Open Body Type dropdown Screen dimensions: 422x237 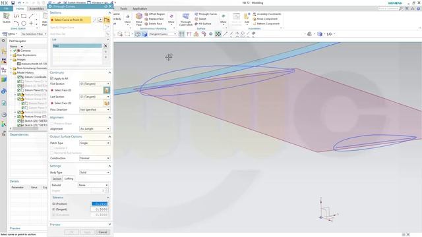click(x=95, y=172)
